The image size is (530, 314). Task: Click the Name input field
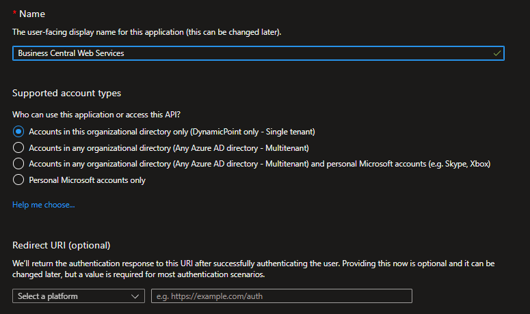pyautogui.click(x=259, y=53)
